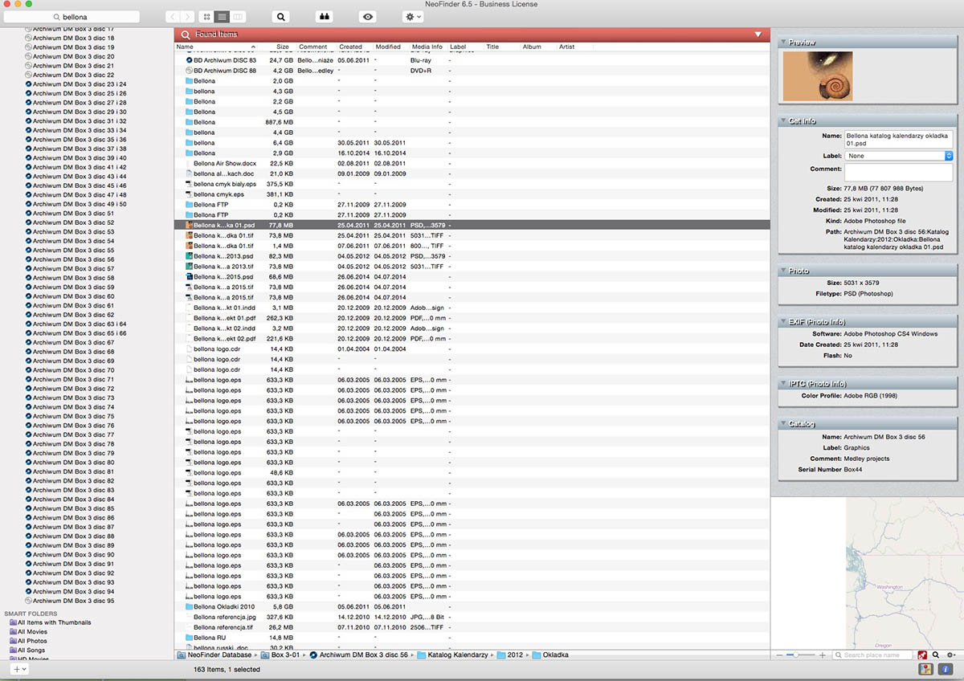Open the magnifier Find toolbar button
Image resolution: width=964 pixels, height=681 pixels.
[280, 16]
